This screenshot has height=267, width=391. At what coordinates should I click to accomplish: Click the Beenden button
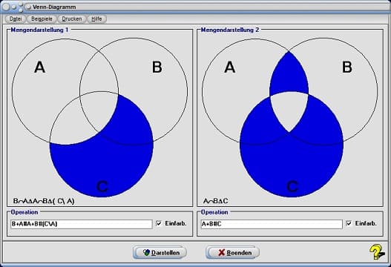[x=232, y=253]
